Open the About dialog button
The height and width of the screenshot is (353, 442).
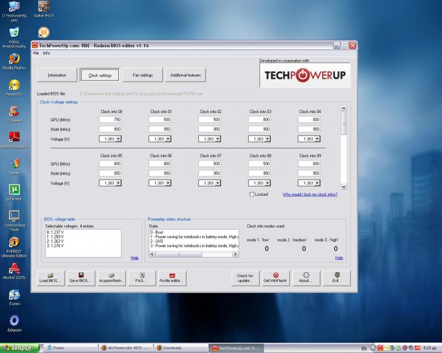[x=306, y=278]
